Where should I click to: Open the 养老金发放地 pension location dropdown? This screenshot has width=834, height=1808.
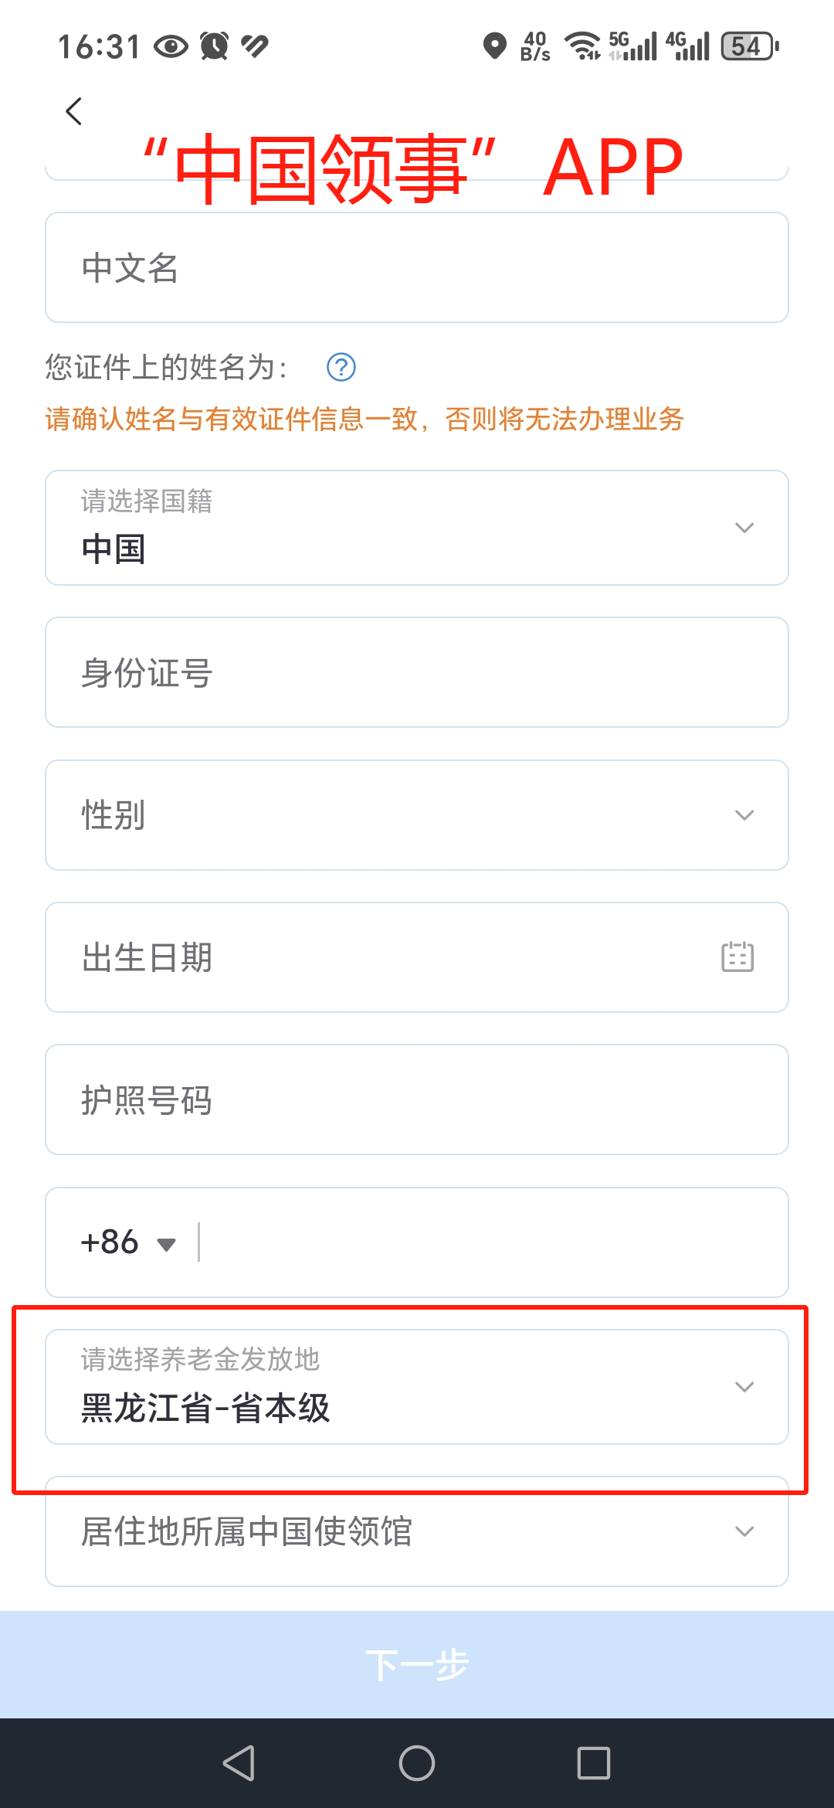tap(417, 1387)
